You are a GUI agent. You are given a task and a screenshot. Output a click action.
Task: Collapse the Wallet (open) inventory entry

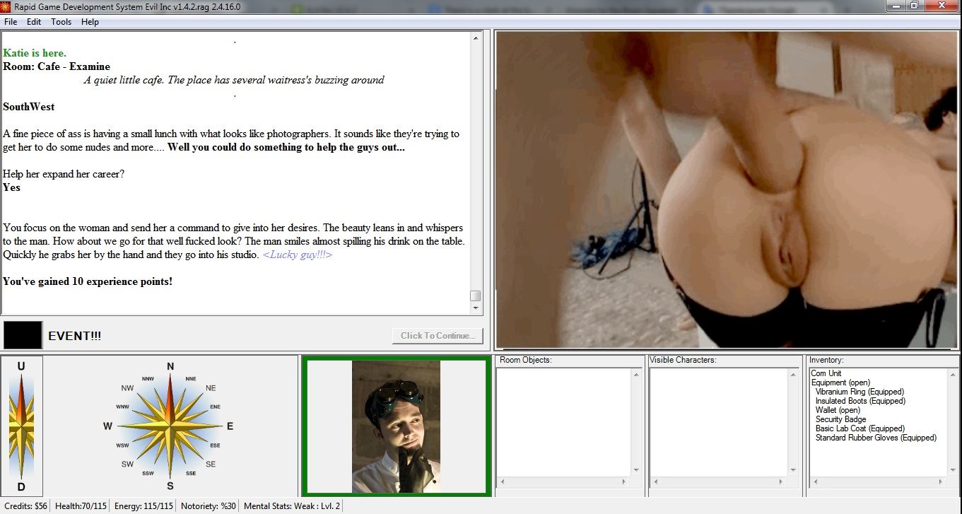pos(838,410)
